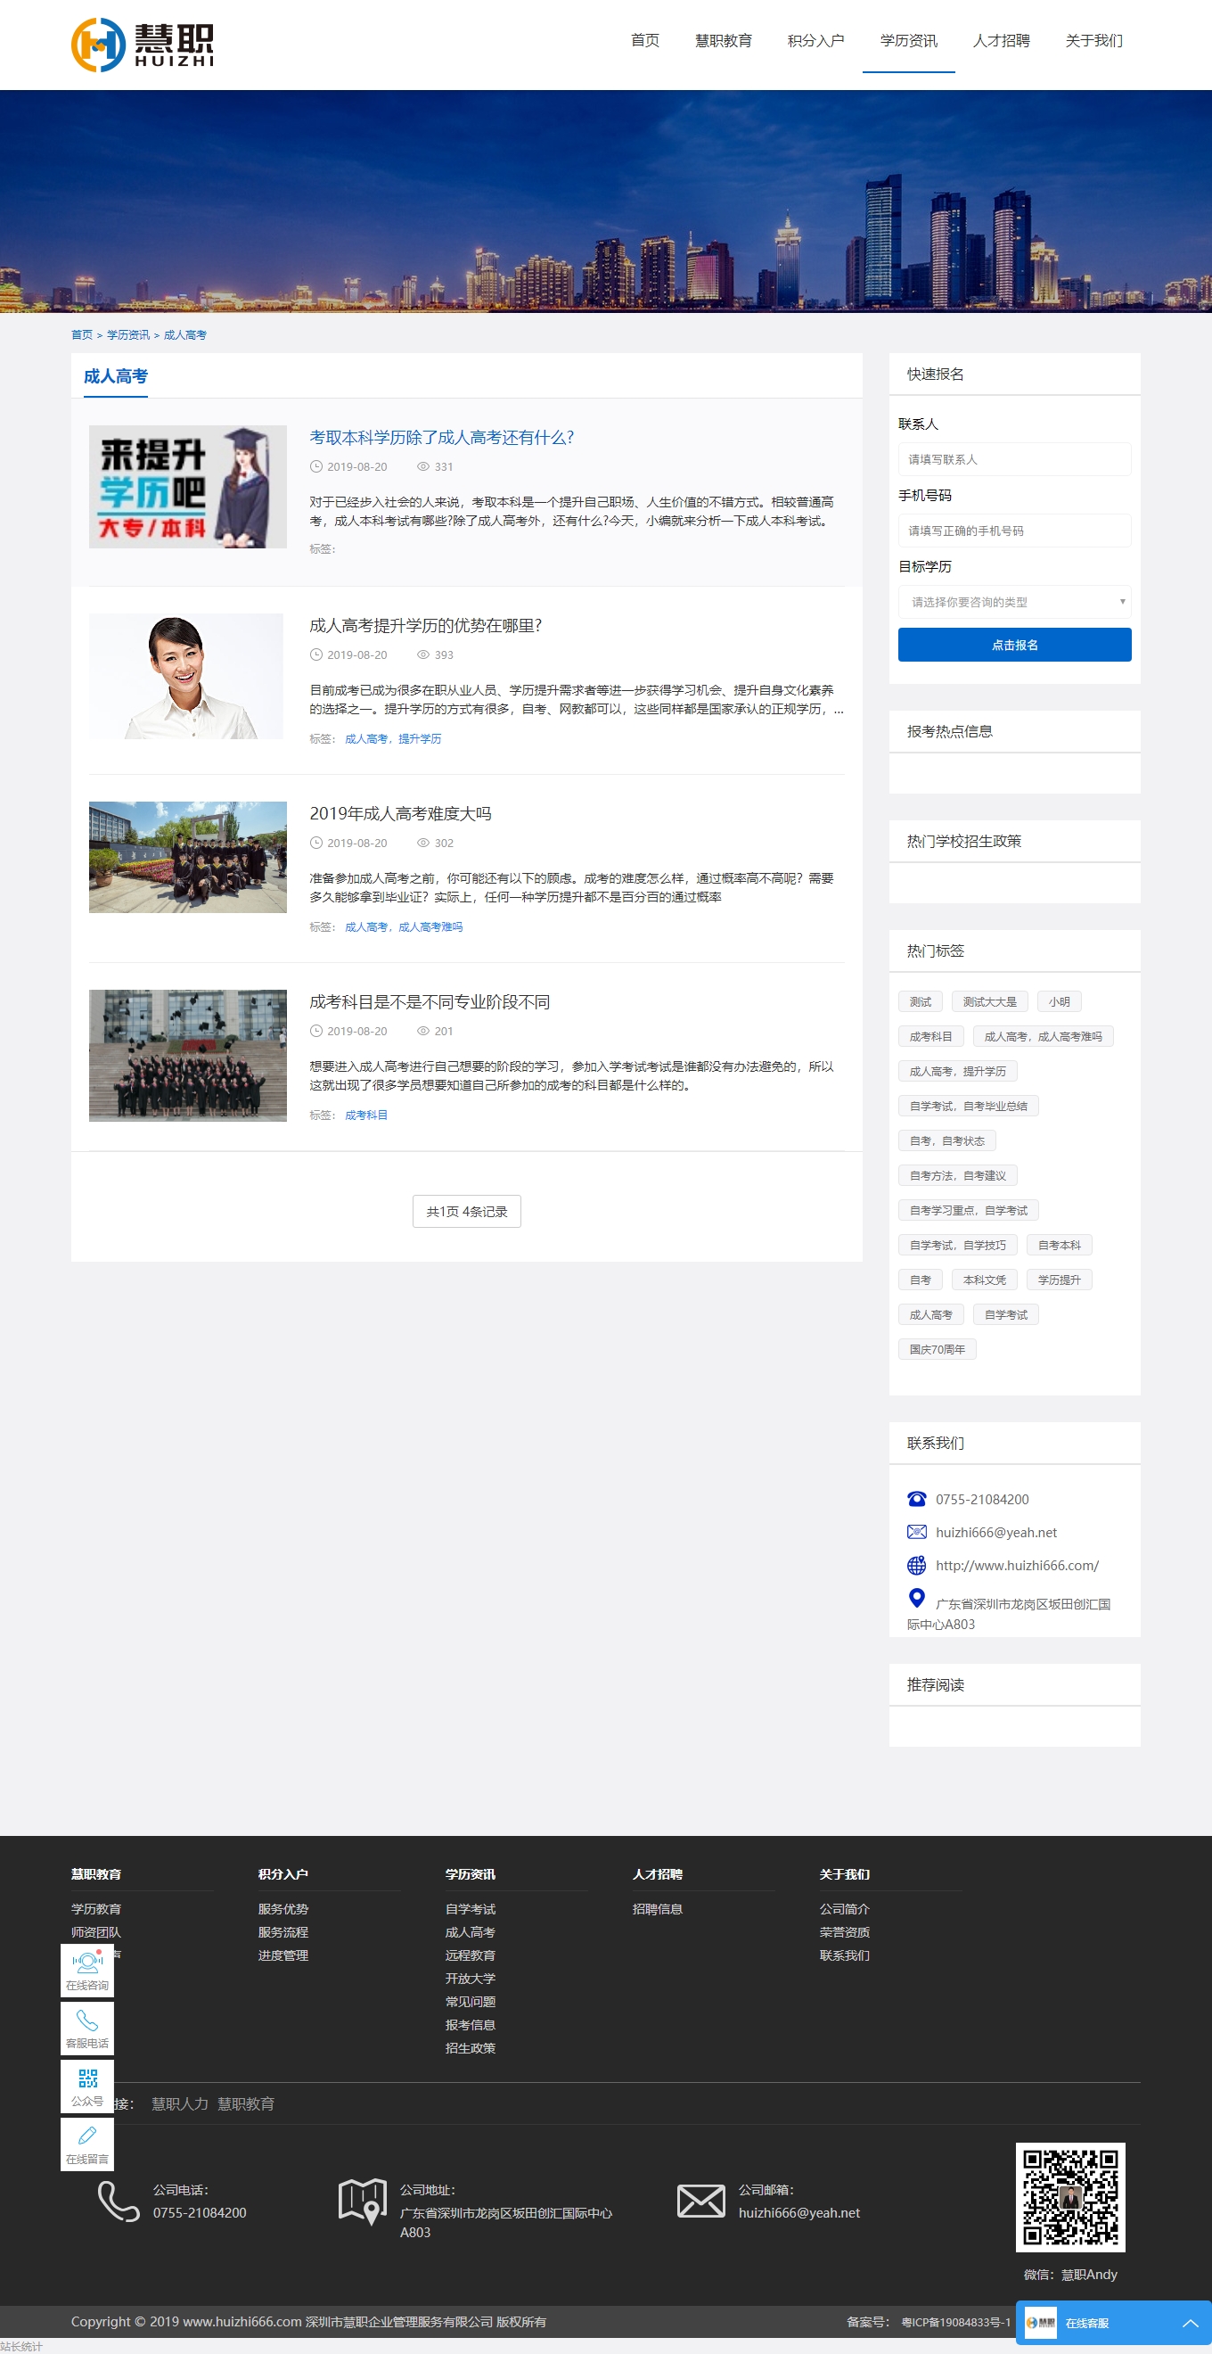The height and width of the screenshot is (2354, 1212).
Task: Select the 人才招聘 navigation item
Action: pos(1000,41)
